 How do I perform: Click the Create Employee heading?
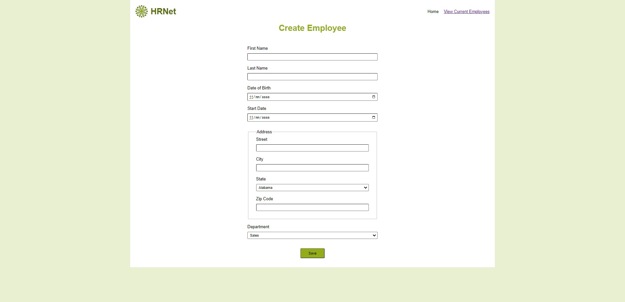pos(312,28)
